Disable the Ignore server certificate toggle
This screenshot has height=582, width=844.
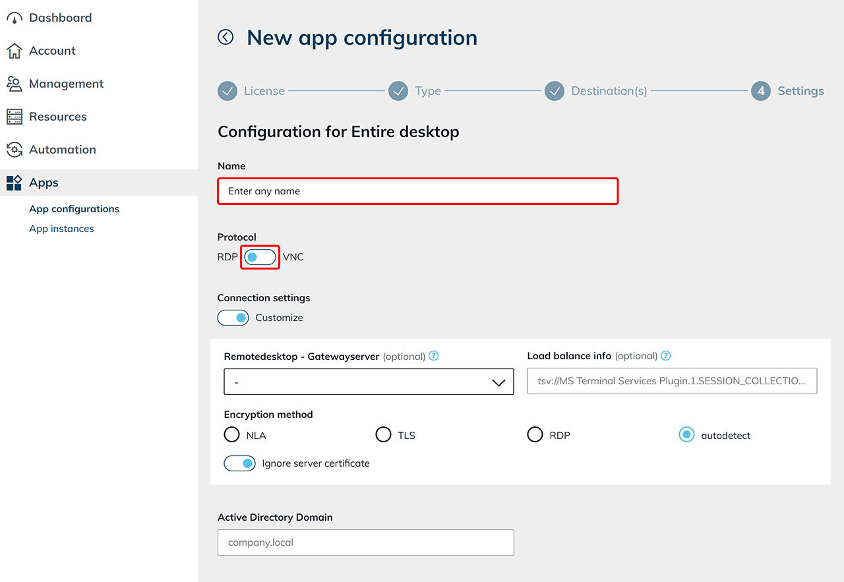(x=240, y=463)
